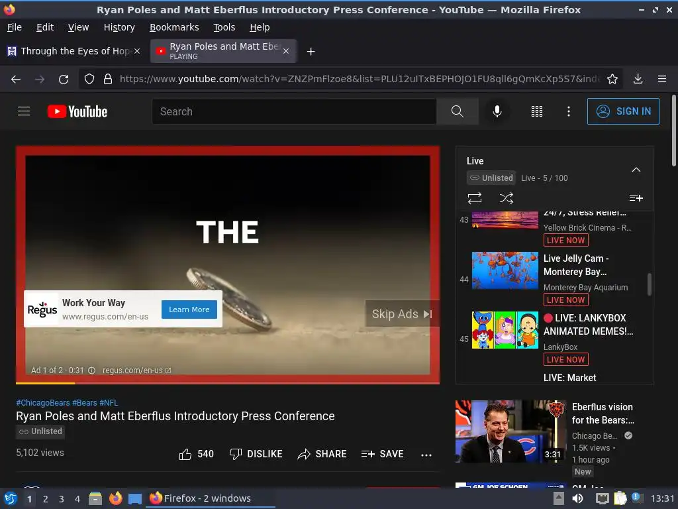Open the View menu
This screenshot has height=509, width=678.
[x=78, y=27]
